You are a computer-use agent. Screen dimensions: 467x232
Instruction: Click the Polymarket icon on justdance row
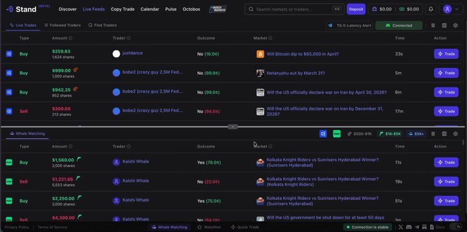[9, 54]
